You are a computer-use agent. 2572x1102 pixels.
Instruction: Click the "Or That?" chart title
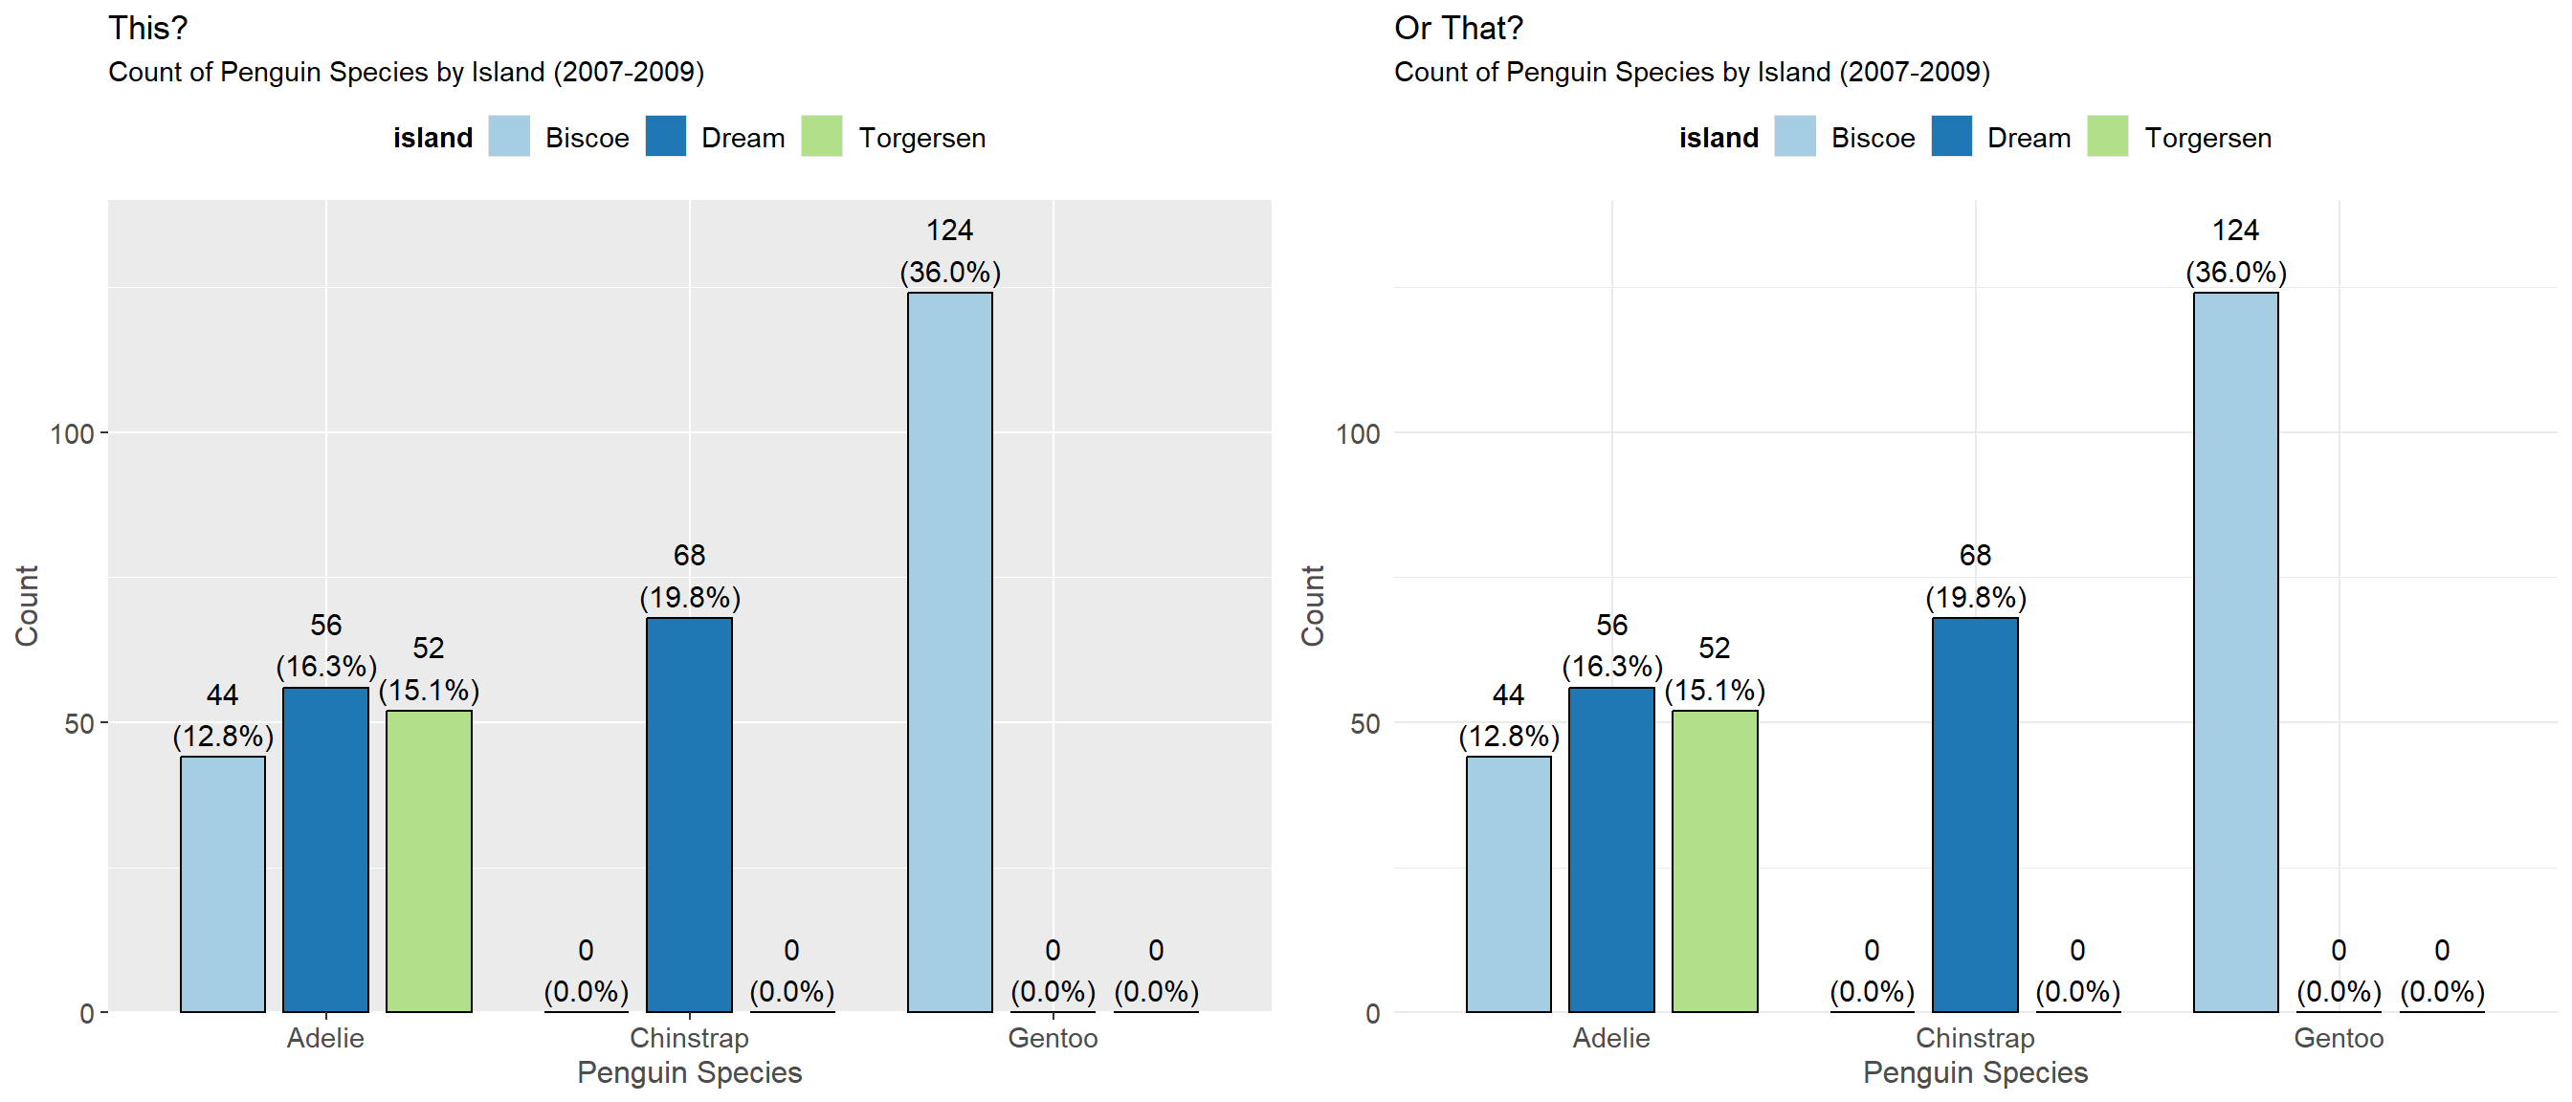[x=1459, y=28]
